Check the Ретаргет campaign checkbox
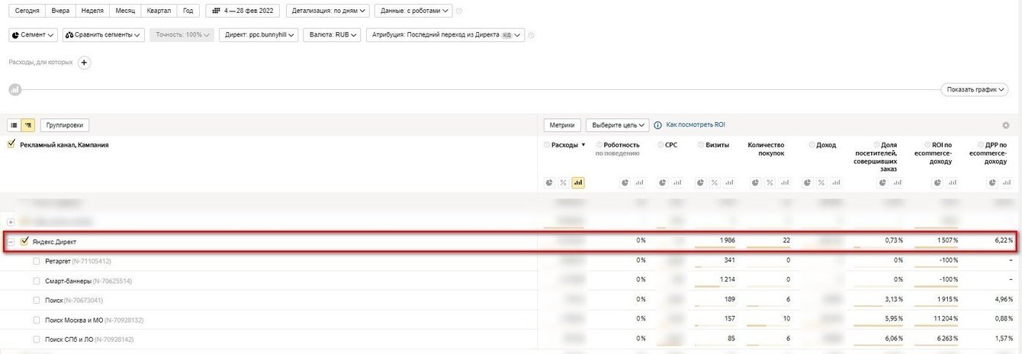The height and width of the screenshot is (354, 1022). click(x=37, y=260)
